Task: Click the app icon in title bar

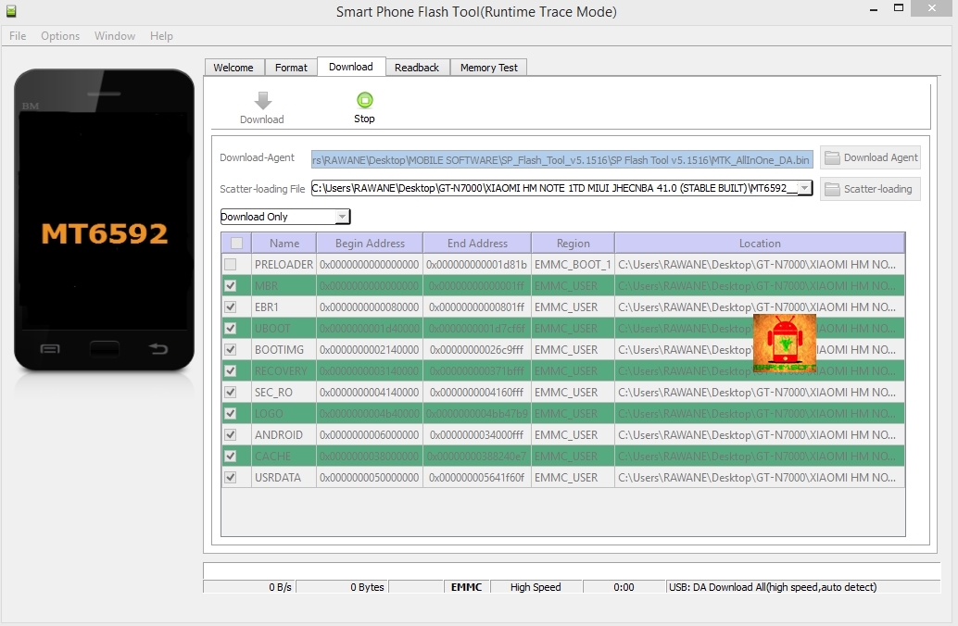Action: 11,11
